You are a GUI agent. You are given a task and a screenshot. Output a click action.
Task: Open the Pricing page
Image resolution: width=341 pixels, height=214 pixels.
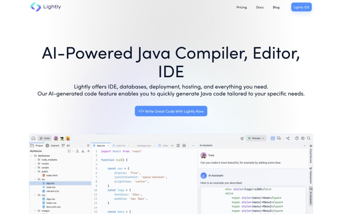click(242, 7)
